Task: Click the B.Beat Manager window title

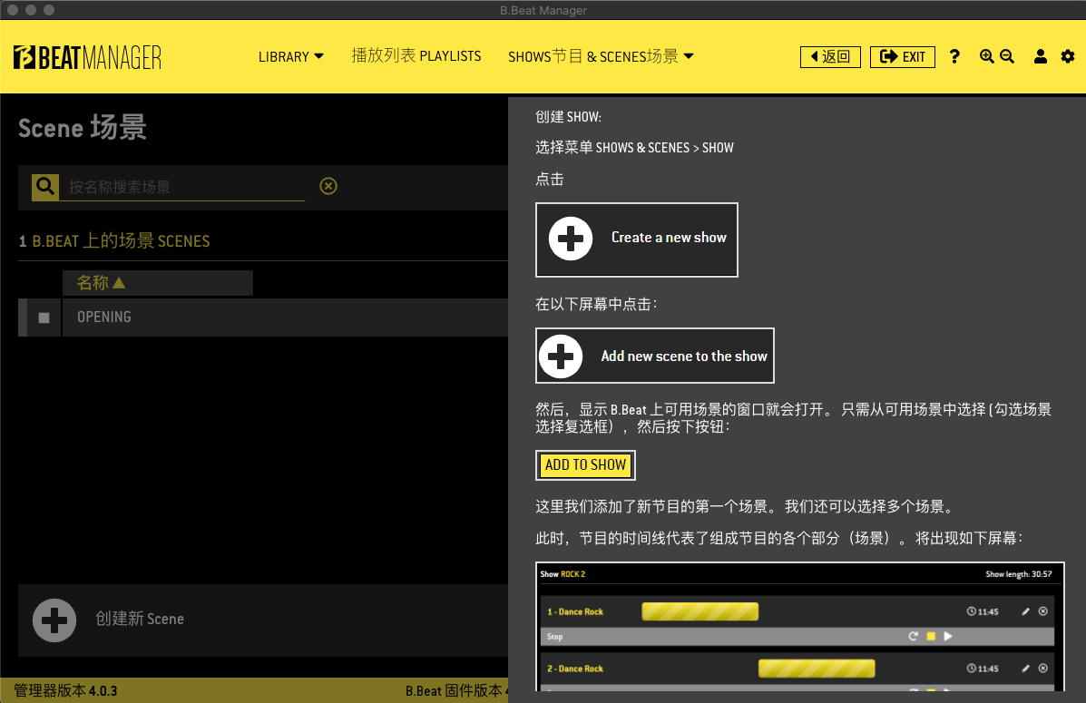Action: 543,10
